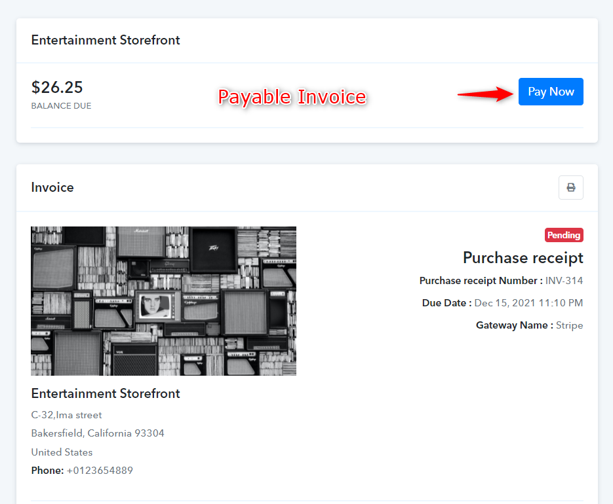Click Bakersfield, California 93304 text
613x504 pixels.
(x=98, y=433)
